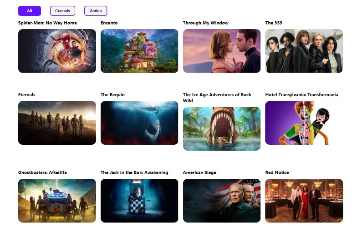
Task: Open Hotel Transylvania: Transformania thumbnail
Action: (304, 123)
